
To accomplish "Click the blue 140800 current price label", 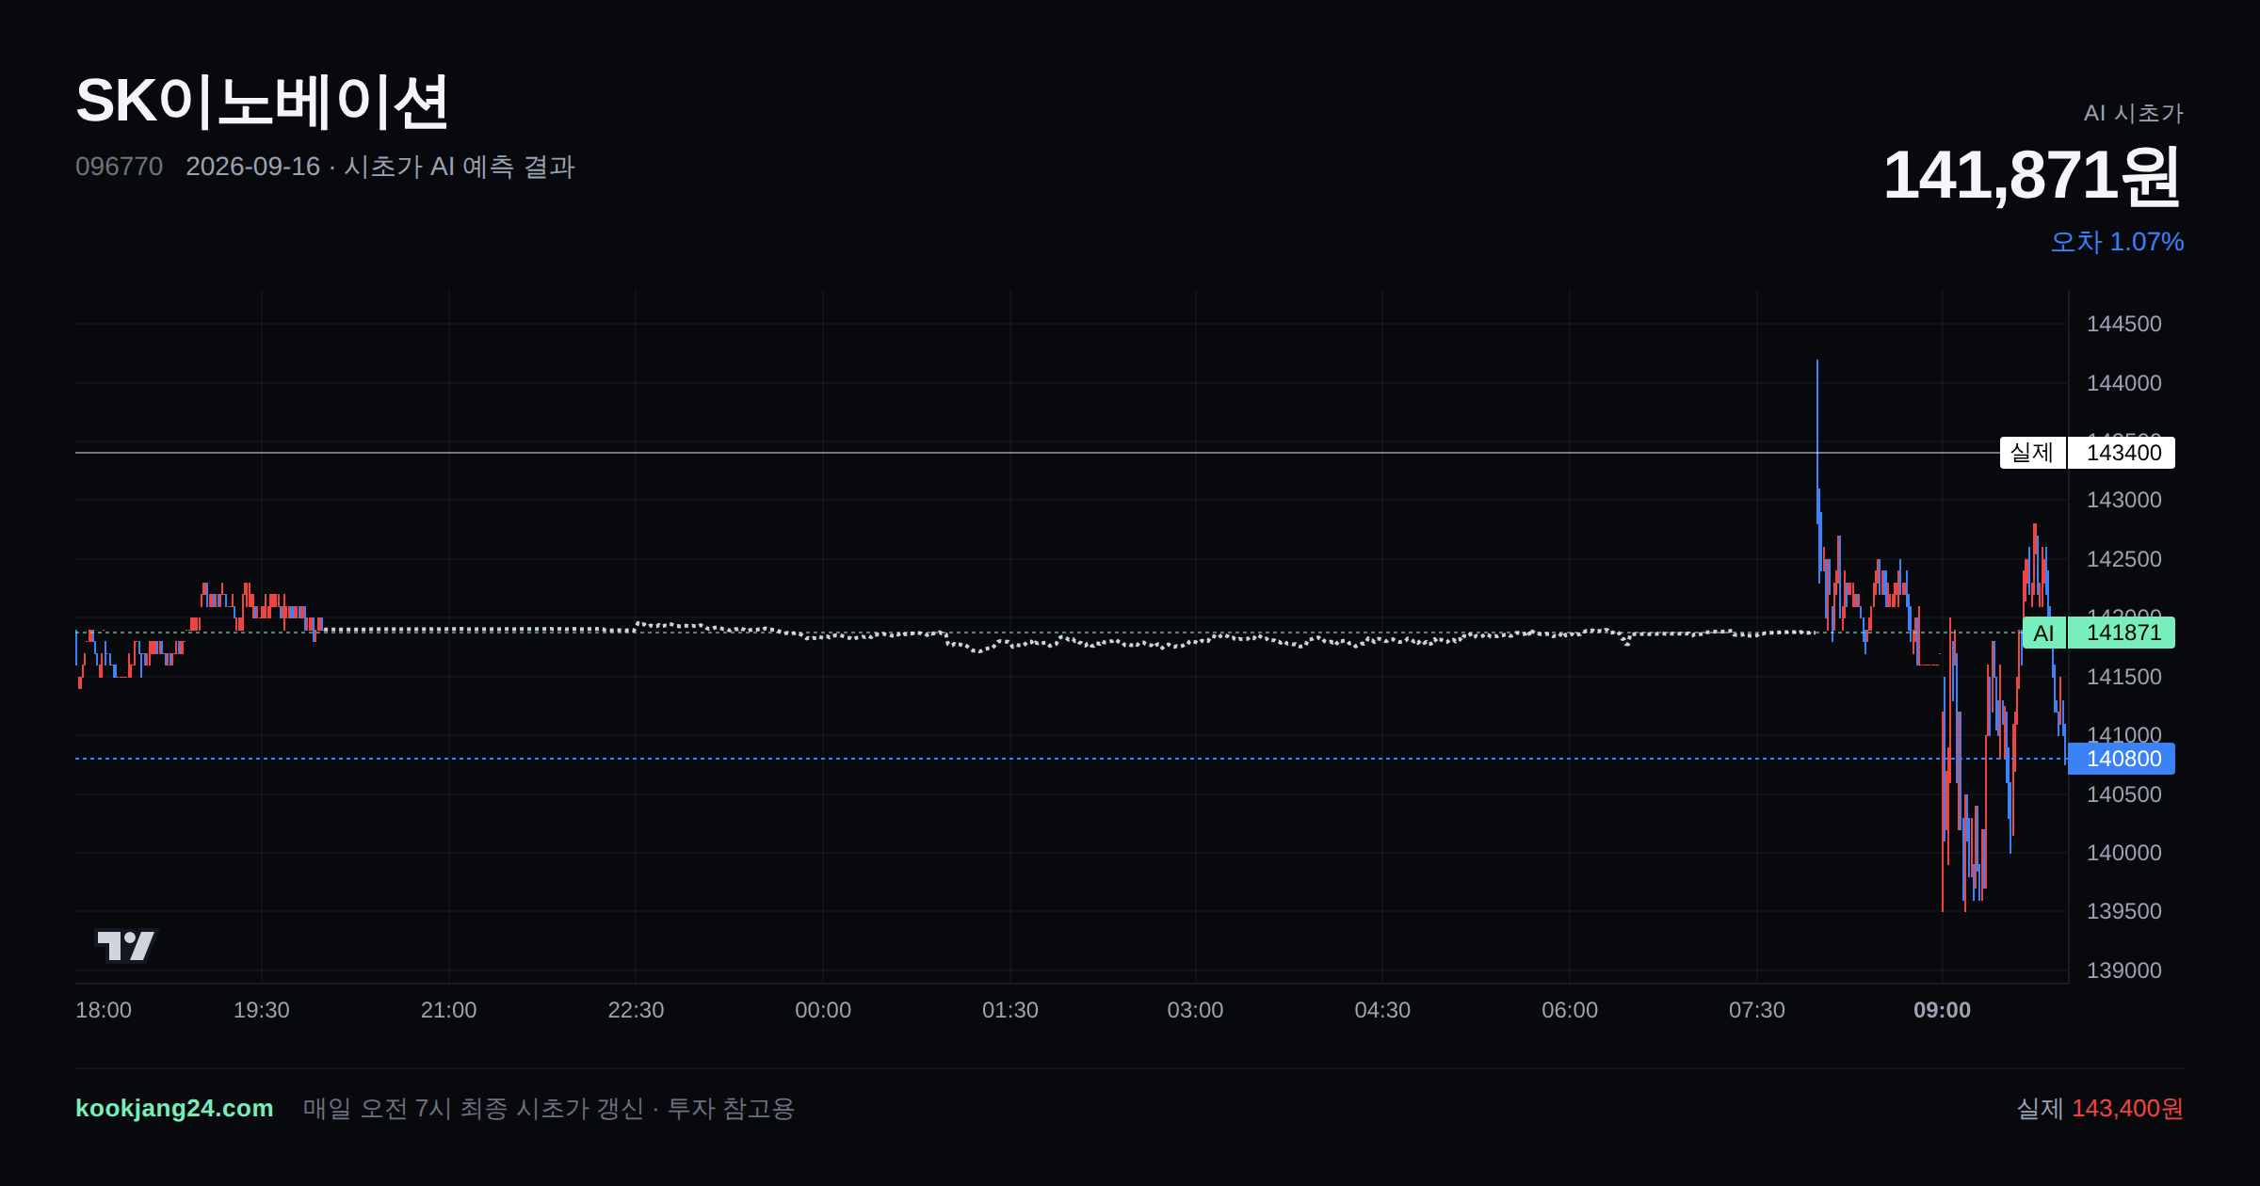I will point(2123,759).
